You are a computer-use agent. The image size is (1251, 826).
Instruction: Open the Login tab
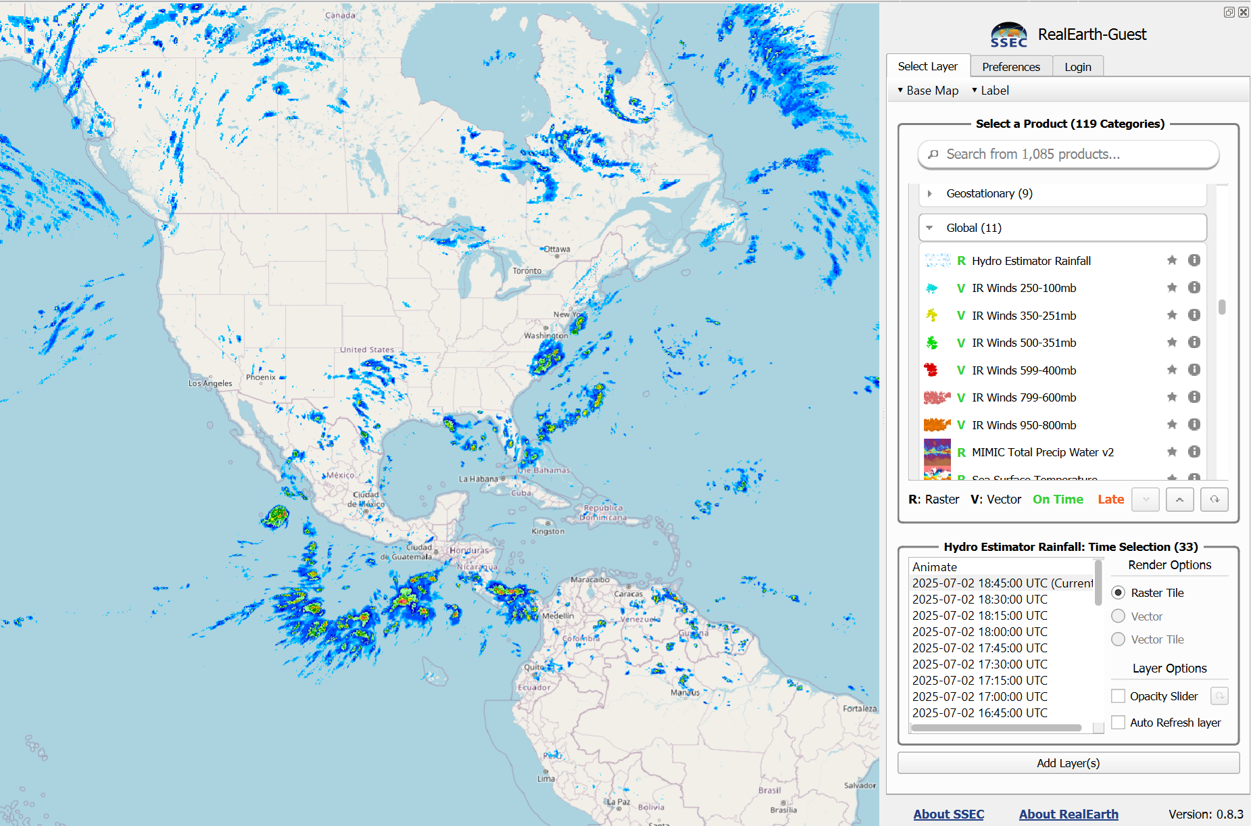[x=1077, y=67]
